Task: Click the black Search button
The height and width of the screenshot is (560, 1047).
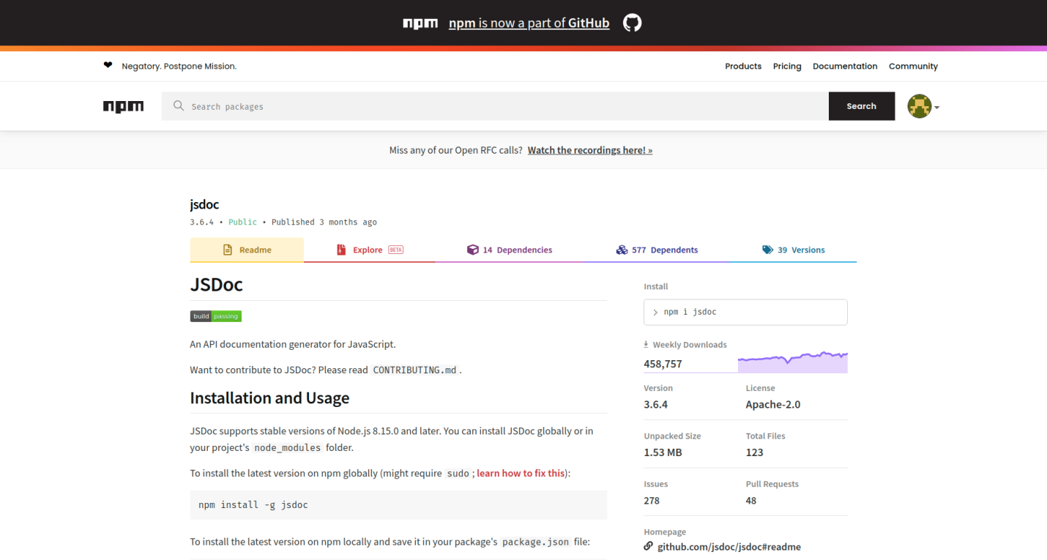Action: (862, 106)
